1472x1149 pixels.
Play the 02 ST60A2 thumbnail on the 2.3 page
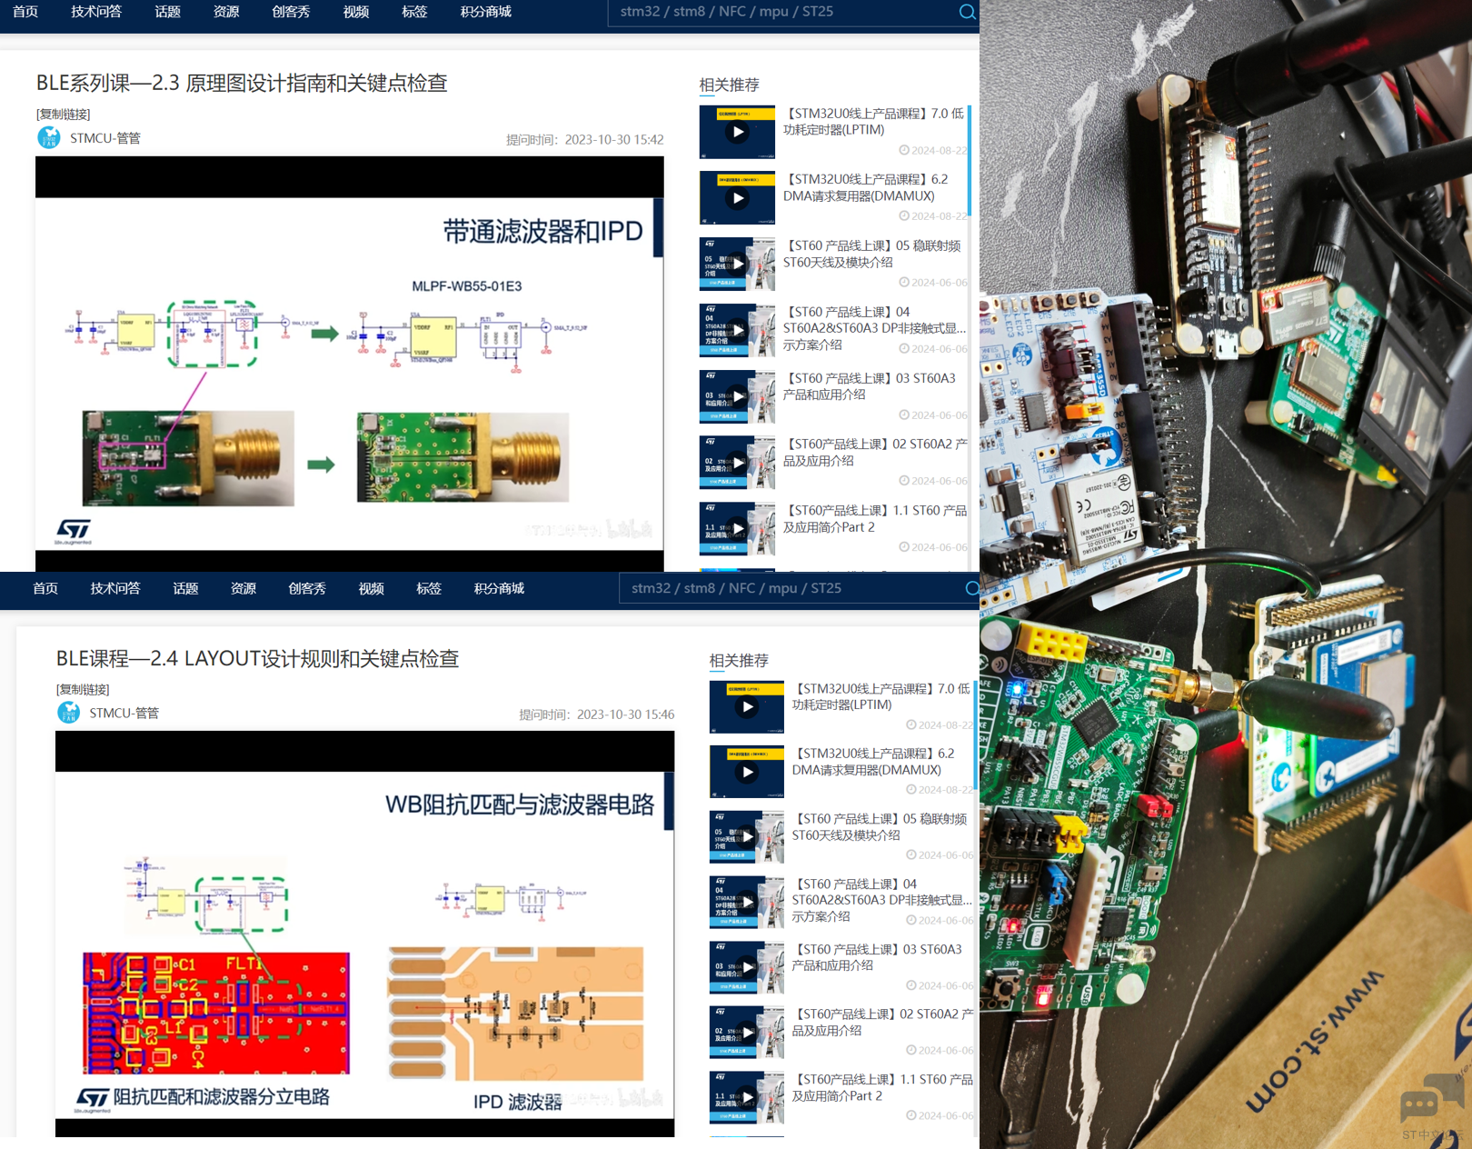[737, 463]
